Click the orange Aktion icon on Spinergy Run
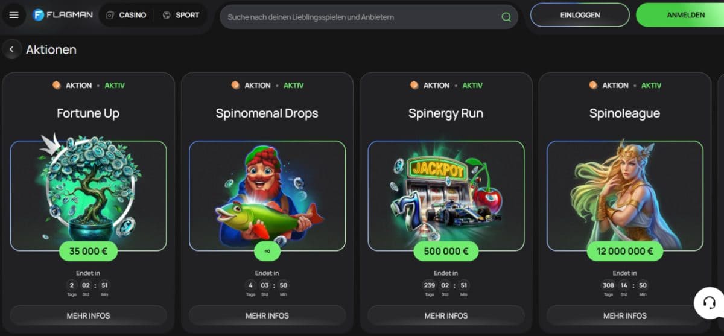The image size is (724, 336). click(414, 85)
